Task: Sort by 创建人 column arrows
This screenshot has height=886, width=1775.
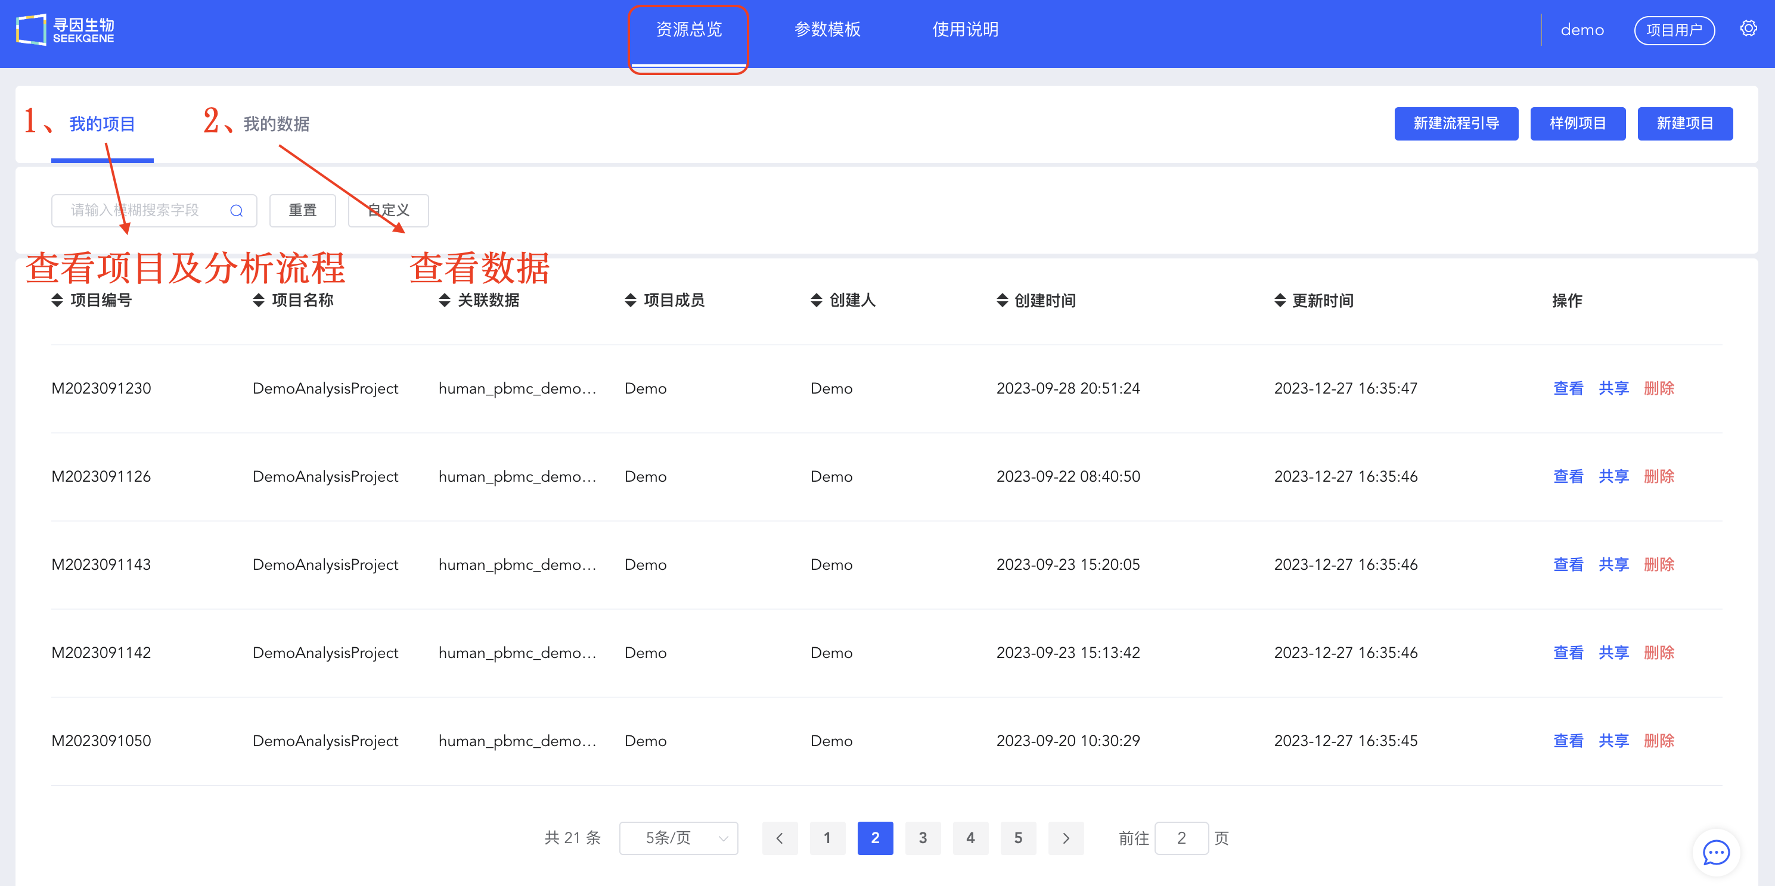Action: tap(817, 300)
